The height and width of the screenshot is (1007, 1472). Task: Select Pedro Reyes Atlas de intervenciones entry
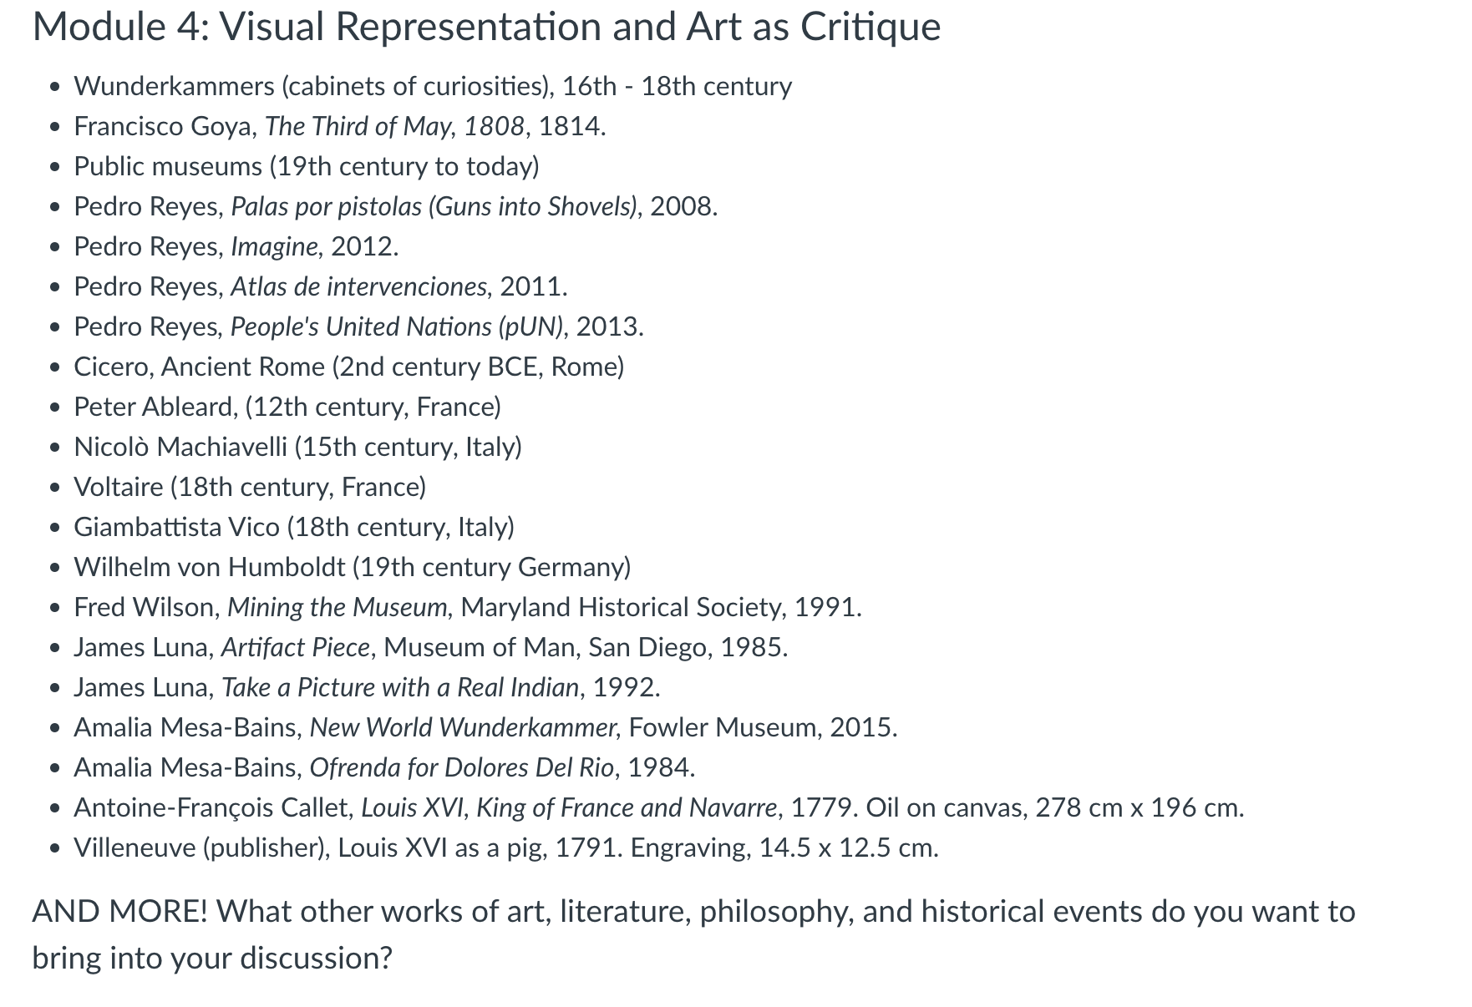(x=321, y=286)
